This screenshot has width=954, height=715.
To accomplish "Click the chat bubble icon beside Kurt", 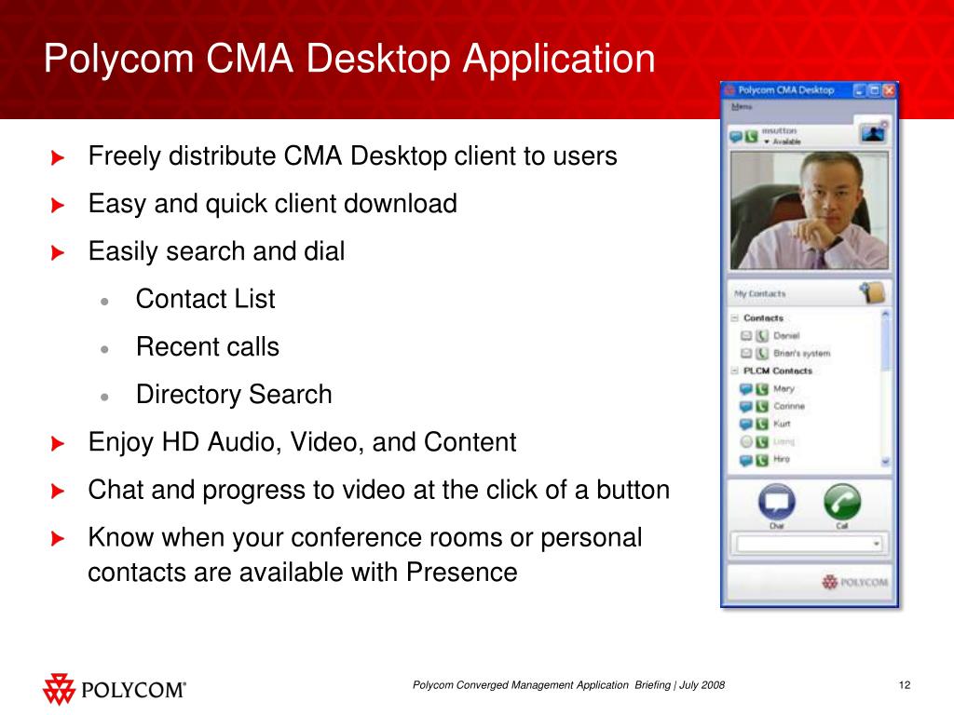I will [x=746, y=424].
